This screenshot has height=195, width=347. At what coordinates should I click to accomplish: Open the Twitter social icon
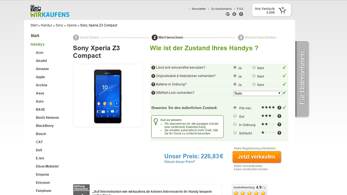234,14
